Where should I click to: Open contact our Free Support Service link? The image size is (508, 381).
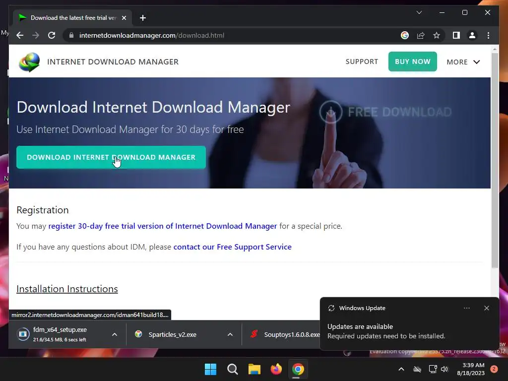tap(232, 247)
